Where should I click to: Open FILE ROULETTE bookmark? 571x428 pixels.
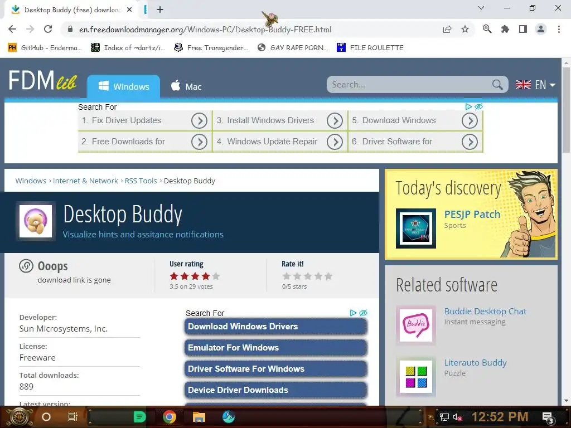[x=370, y=48]
